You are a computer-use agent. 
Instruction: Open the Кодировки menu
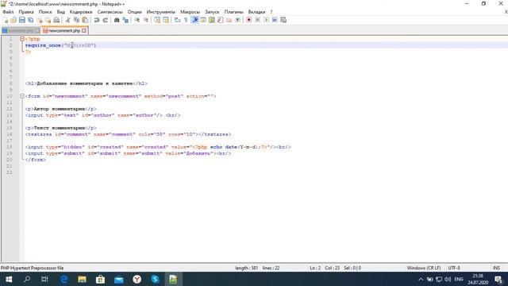81,12
